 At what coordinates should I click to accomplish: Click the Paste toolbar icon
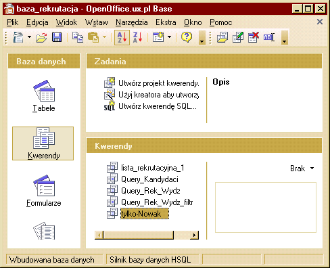click(93, 37)
